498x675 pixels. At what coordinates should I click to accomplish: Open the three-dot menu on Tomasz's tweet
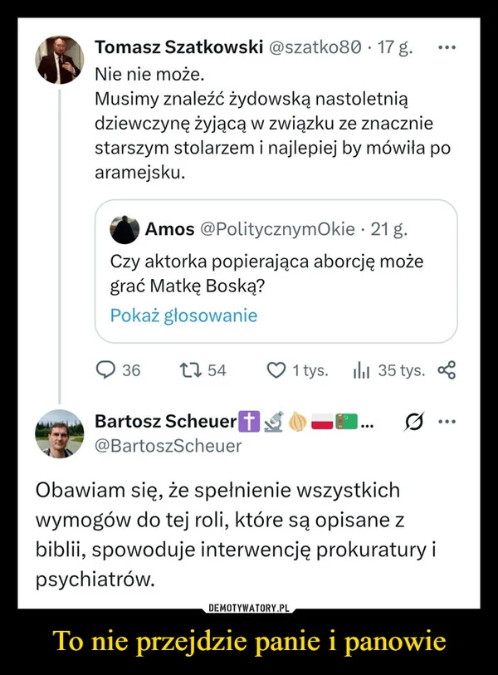[447, 47]
